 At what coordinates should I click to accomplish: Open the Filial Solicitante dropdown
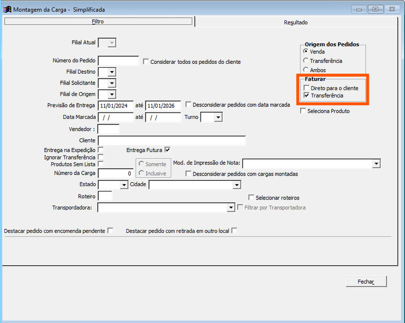tap(112, 83)
